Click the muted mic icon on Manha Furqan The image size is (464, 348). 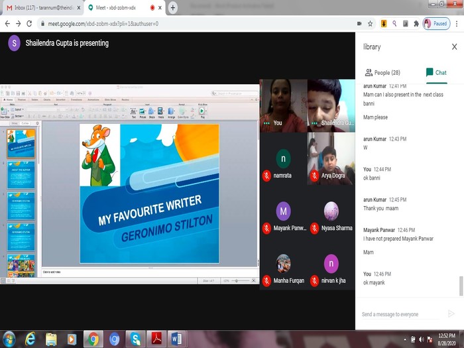point(266,281)
